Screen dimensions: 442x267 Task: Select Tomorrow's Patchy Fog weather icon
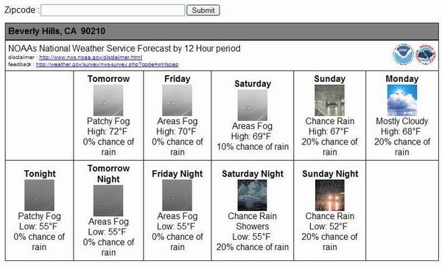(108, 100)
